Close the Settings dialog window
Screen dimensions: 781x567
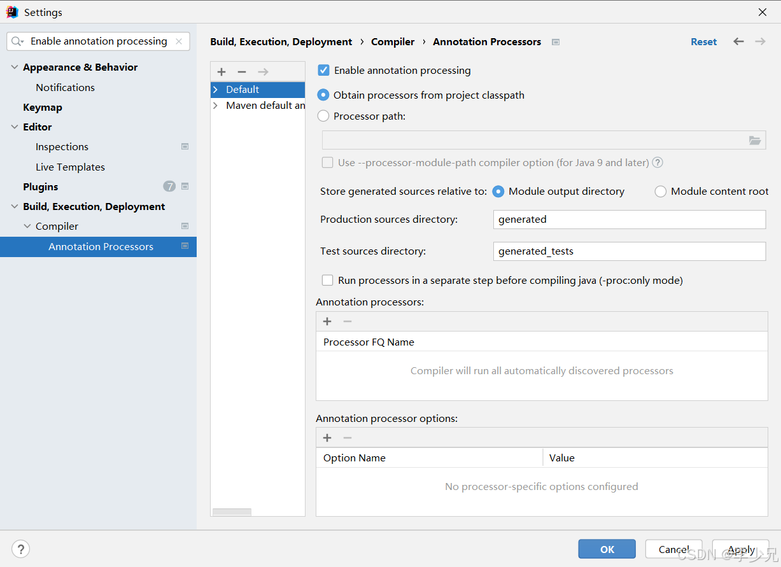(762, 12)
